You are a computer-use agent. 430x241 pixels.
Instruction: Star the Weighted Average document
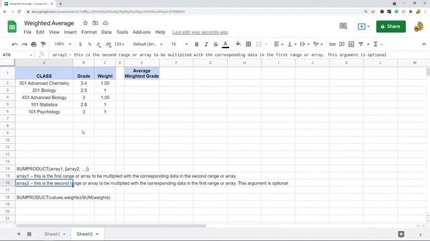click(x=85, y=23)
